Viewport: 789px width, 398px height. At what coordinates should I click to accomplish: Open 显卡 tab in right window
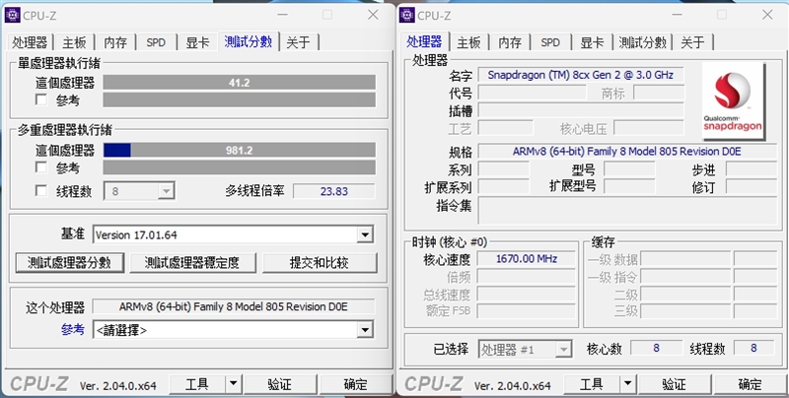pos(593,42)
